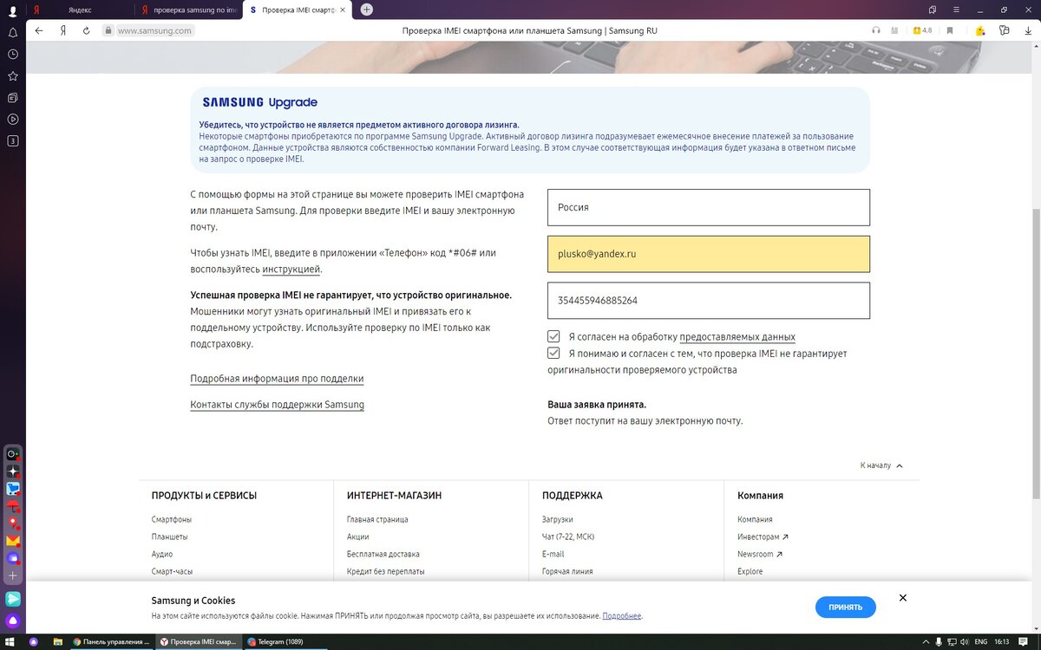Image resolution: width=1041 pixels, height=650 pixels.
Task: Uncheck the IMEI originality disclaimer checkbox
Action: click(x=553, y=354)
